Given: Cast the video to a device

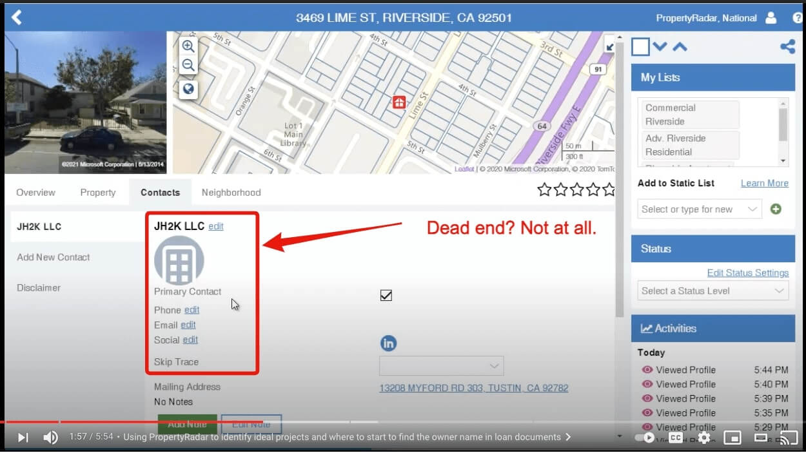Looking at the screenshot, I should [x=789, y=438].
